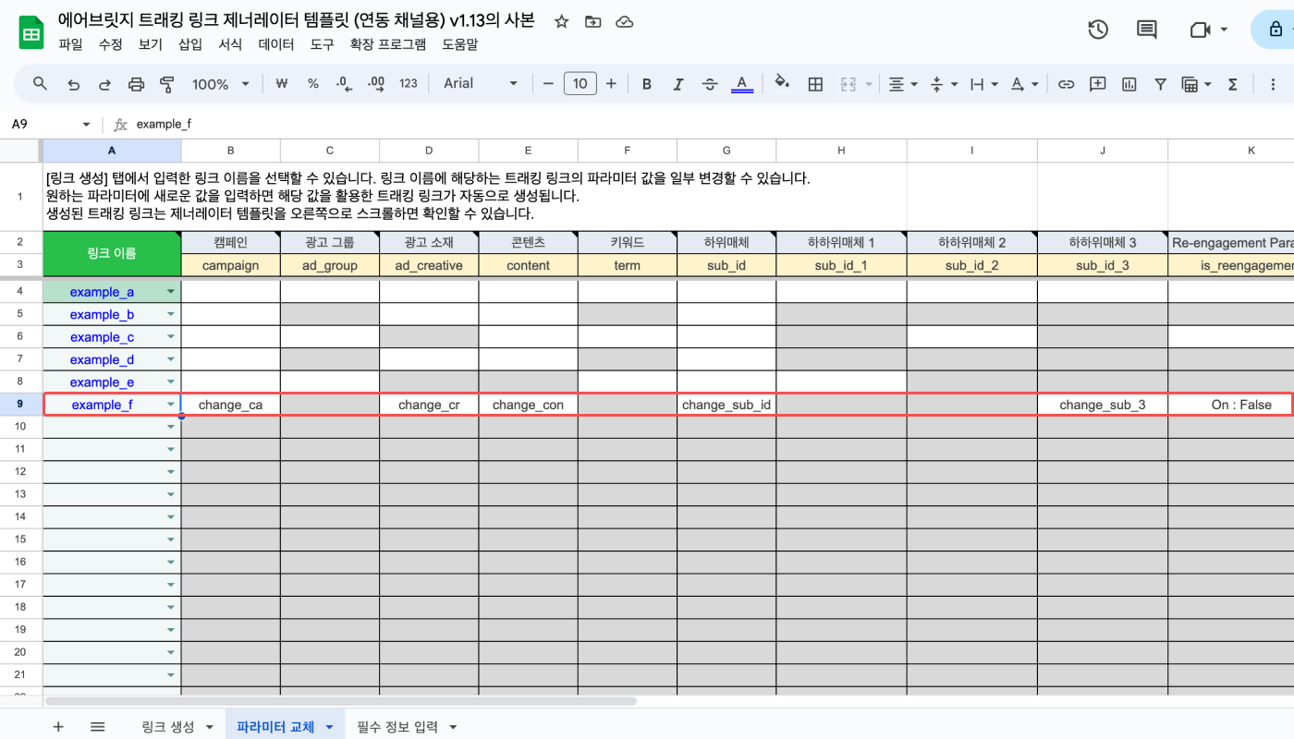The height and width of the screenshot is (739, 1294).
Task: Open 도움말 menu
Action: 459,44
